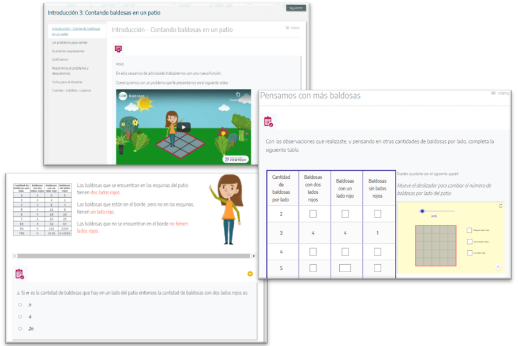Click the copy link icon on the video
The width and height of the screenshot is (518, 346).
click(238, 95)
